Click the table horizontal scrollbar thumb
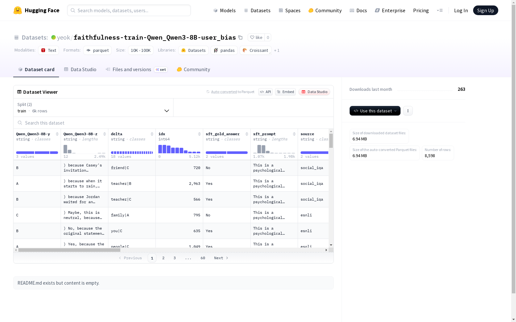Viewport: 516px width, 322px height. tap(69, 250)
